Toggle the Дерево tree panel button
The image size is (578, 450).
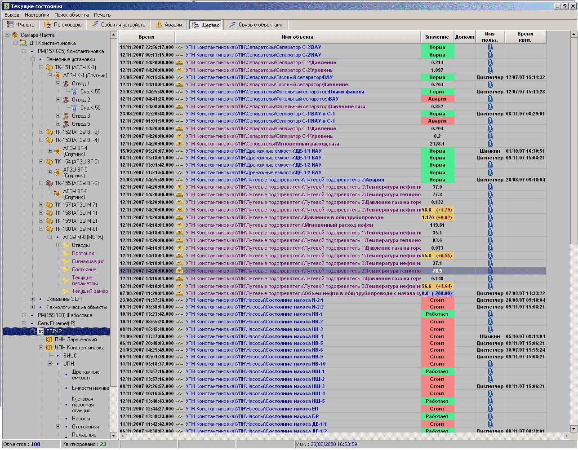(x=205, y=25)
